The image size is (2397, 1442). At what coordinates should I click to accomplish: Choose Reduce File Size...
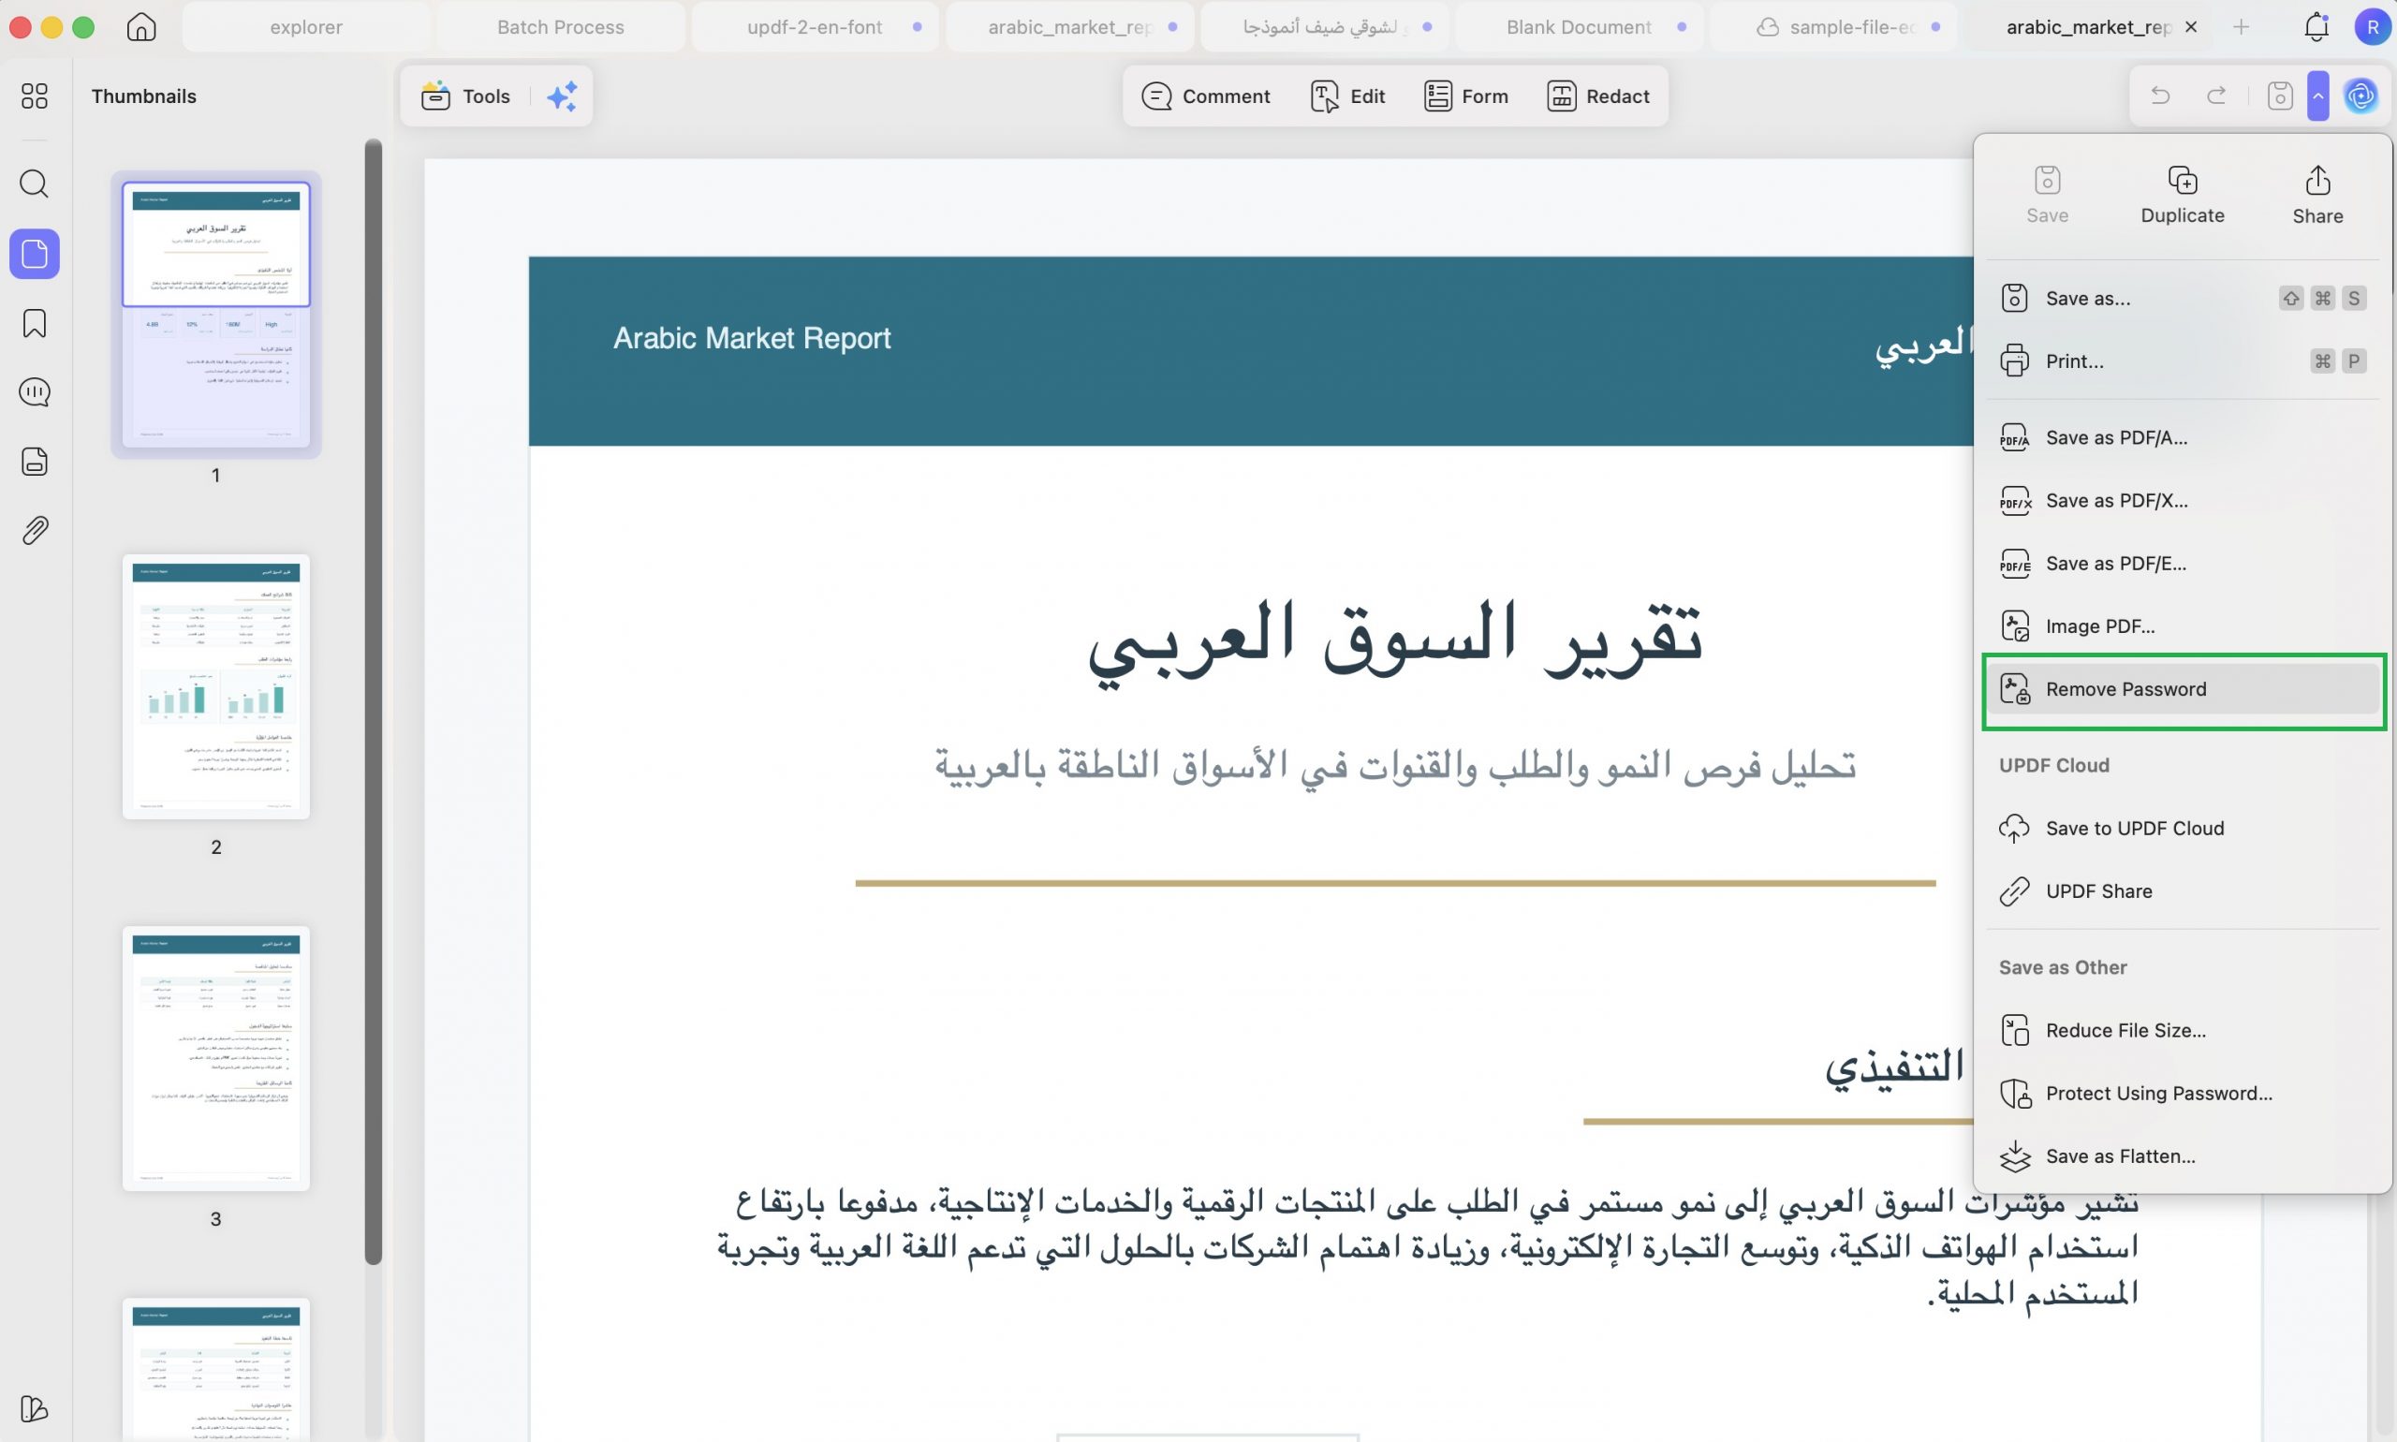(x=2183, y=1031)
